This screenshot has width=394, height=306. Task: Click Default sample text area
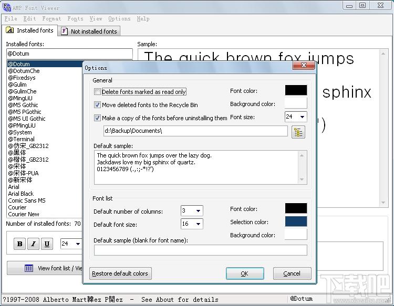click(196, 167)
